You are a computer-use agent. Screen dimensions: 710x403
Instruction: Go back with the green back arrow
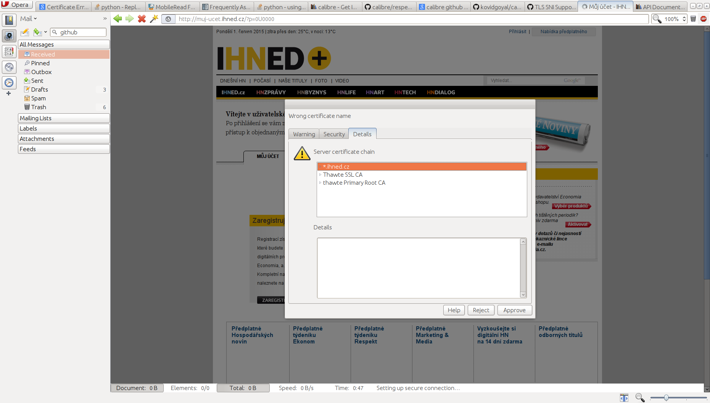pos(118,19)
